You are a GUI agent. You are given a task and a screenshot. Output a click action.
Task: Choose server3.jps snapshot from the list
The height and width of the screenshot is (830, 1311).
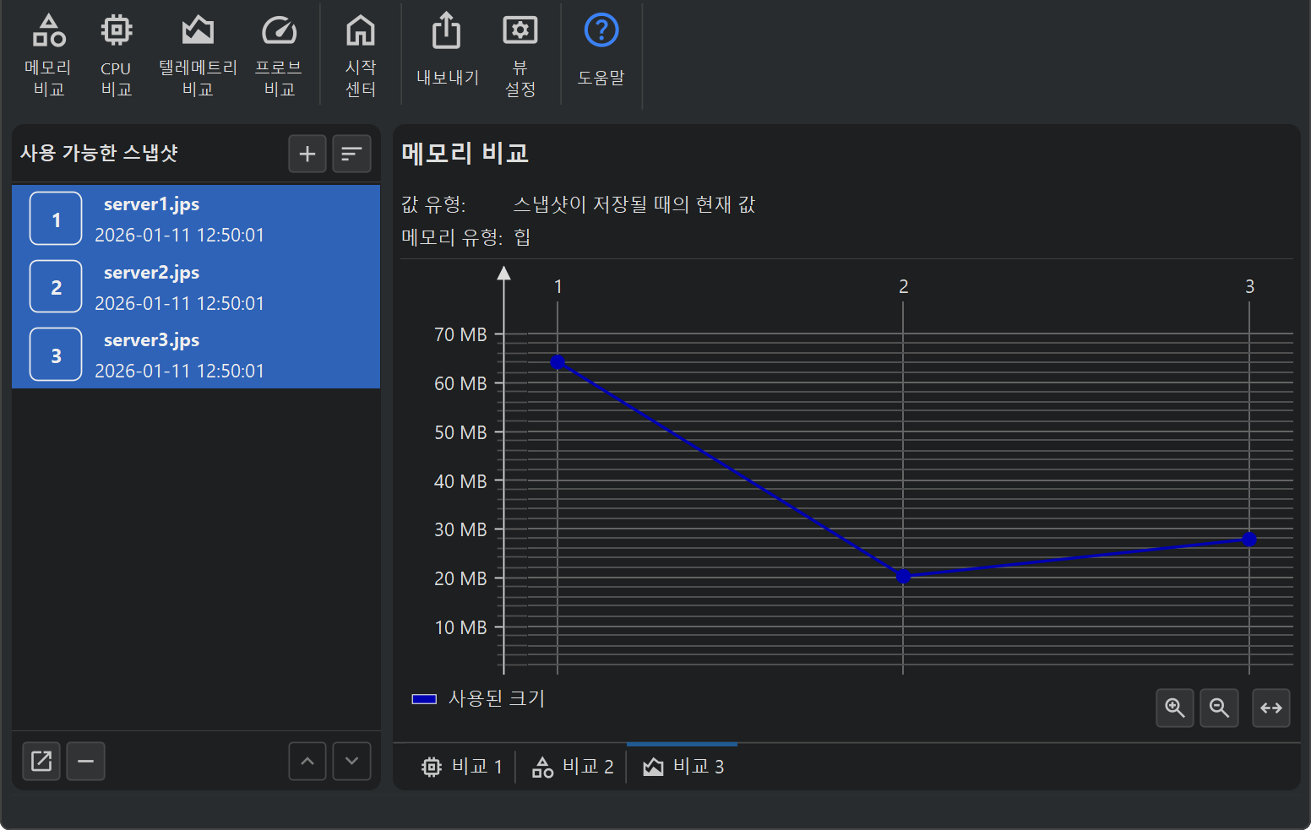click(196, 355)
